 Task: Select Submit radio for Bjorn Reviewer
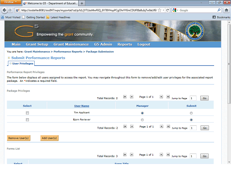(191, 120)
